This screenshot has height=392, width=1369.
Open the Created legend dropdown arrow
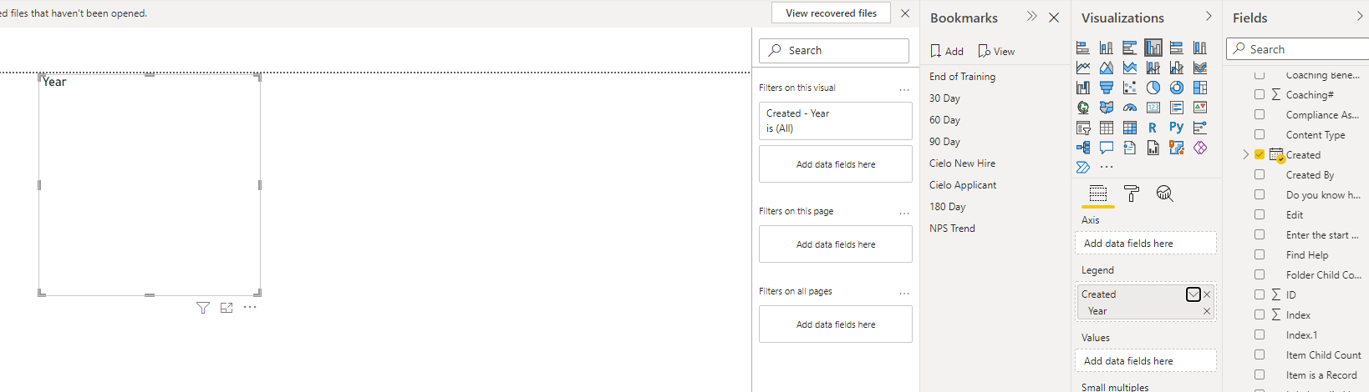[1193, 294]
